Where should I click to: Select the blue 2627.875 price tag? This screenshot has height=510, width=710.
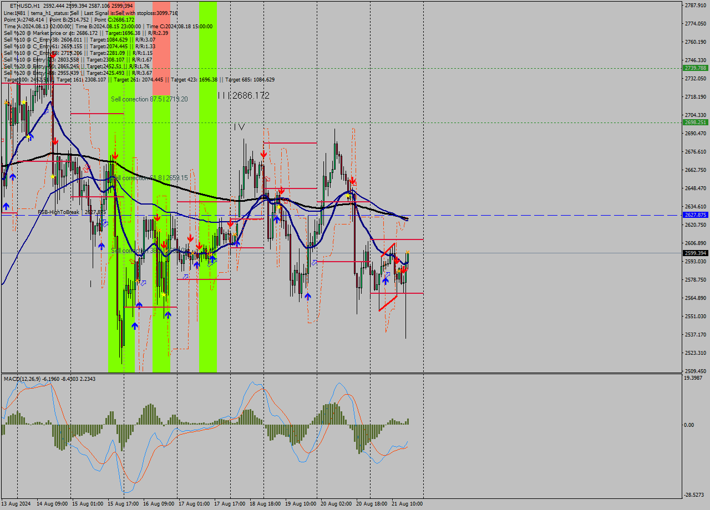pos(696,215)
